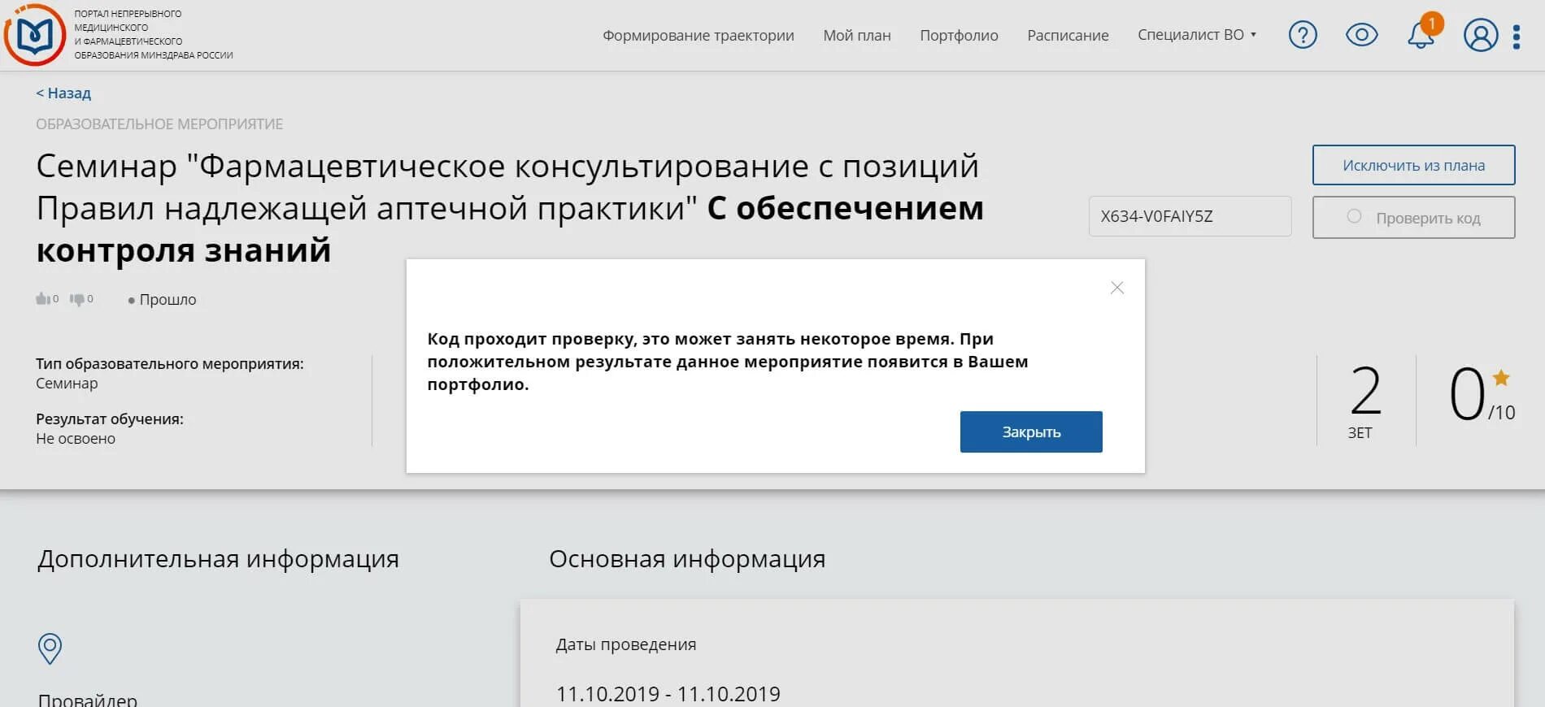Open the Портфолио section
This screenshot has height=707, width=1545.
(x=959, y=35)
